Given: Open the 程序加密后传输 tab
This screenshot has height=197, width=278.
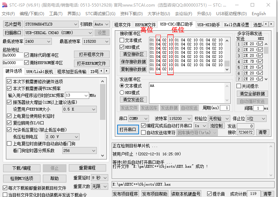Looking at the screenshot, I should click(72, 72).
